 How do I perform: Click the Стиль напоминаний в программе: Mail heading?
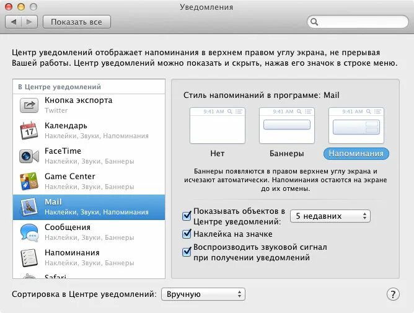[261, 95]
